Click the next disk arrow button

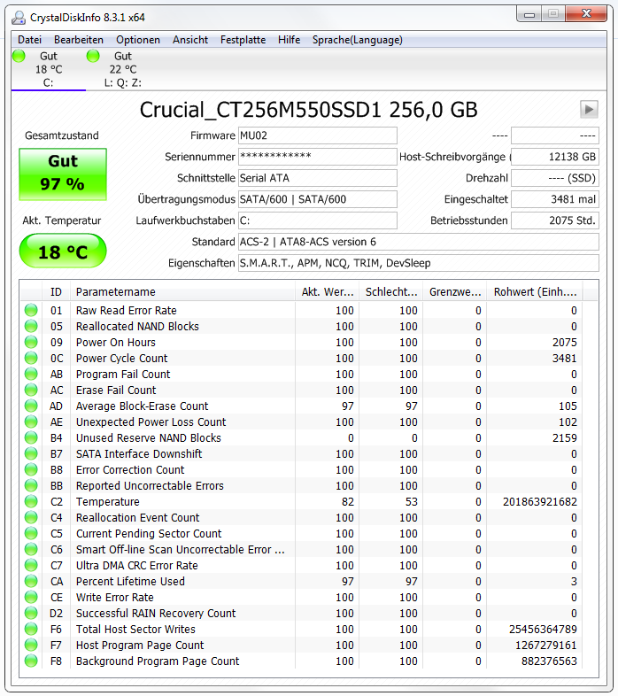point(589,109)
